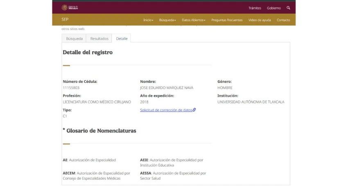Expand the Datos Abiertos dropdown
The image size is (348, 187).
(194, 20)
